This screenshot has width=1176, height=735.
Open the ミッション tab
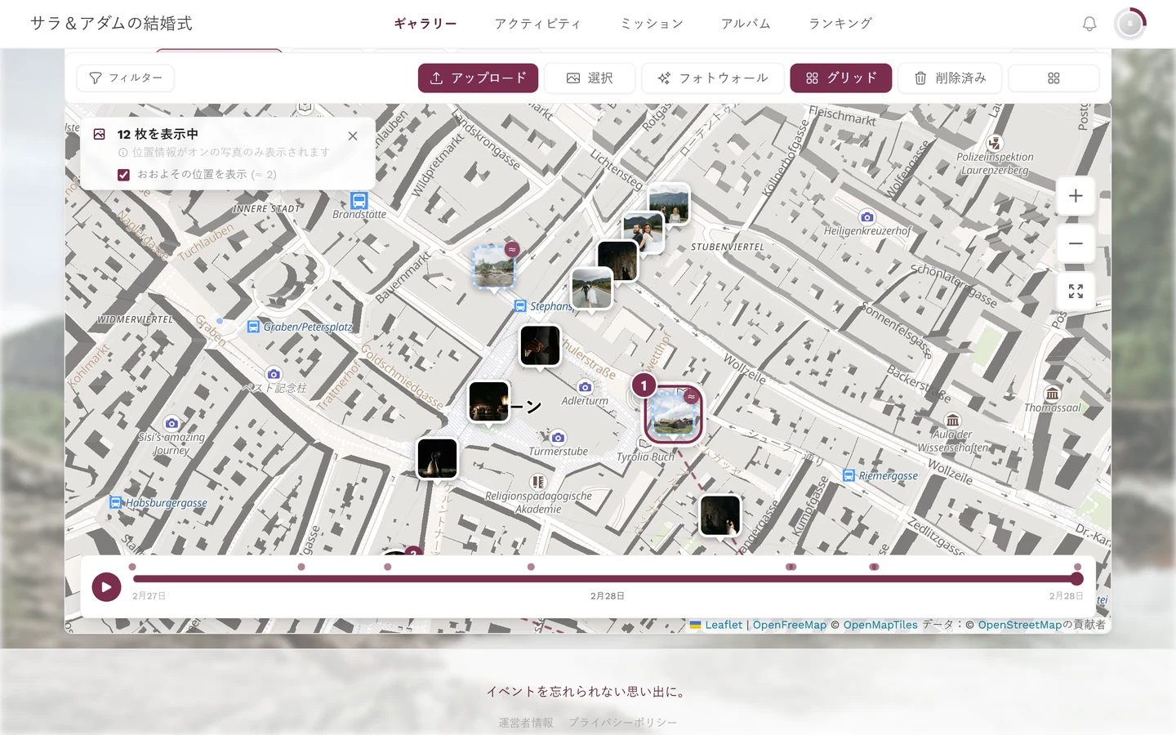pos(652,24)
